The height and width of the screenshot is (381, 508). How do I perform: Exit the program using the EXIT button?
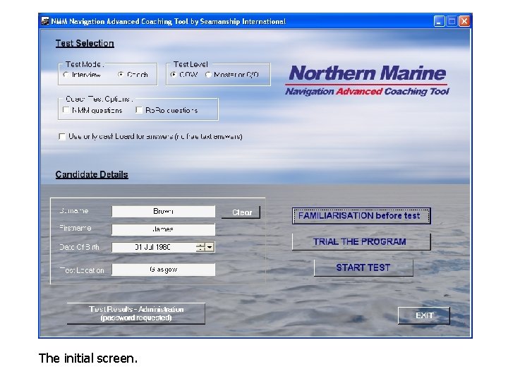coord(424,315)
